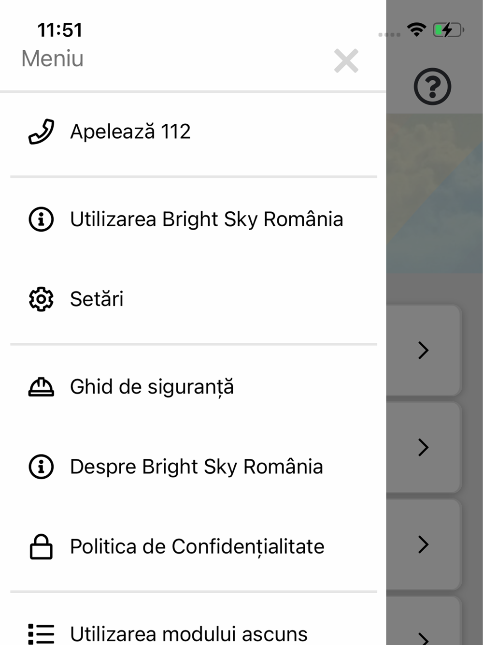Tap the third right chevron card
Viewport: 483px width, 645px height.
[424, 545]
